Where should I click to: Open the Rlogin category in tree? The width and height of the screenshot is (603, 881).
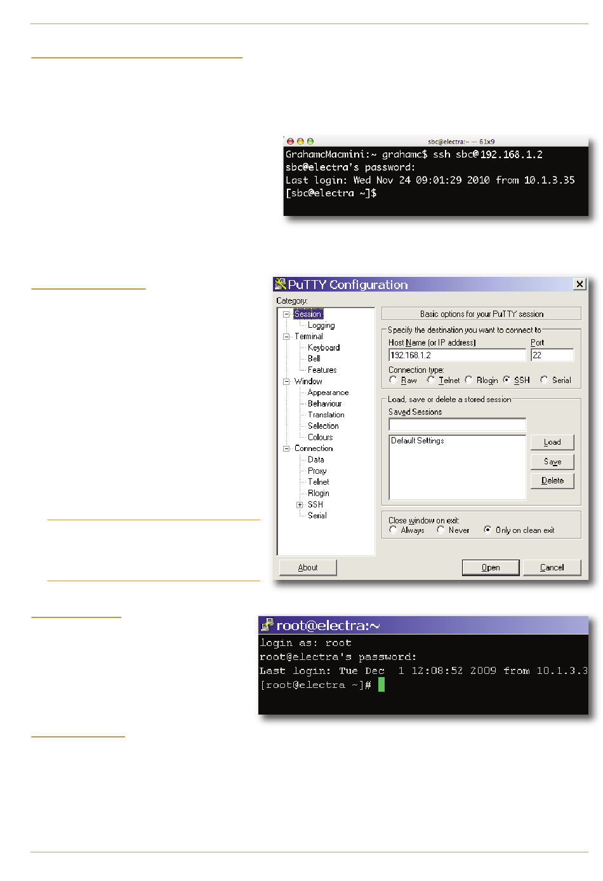(x=319, y=493)
